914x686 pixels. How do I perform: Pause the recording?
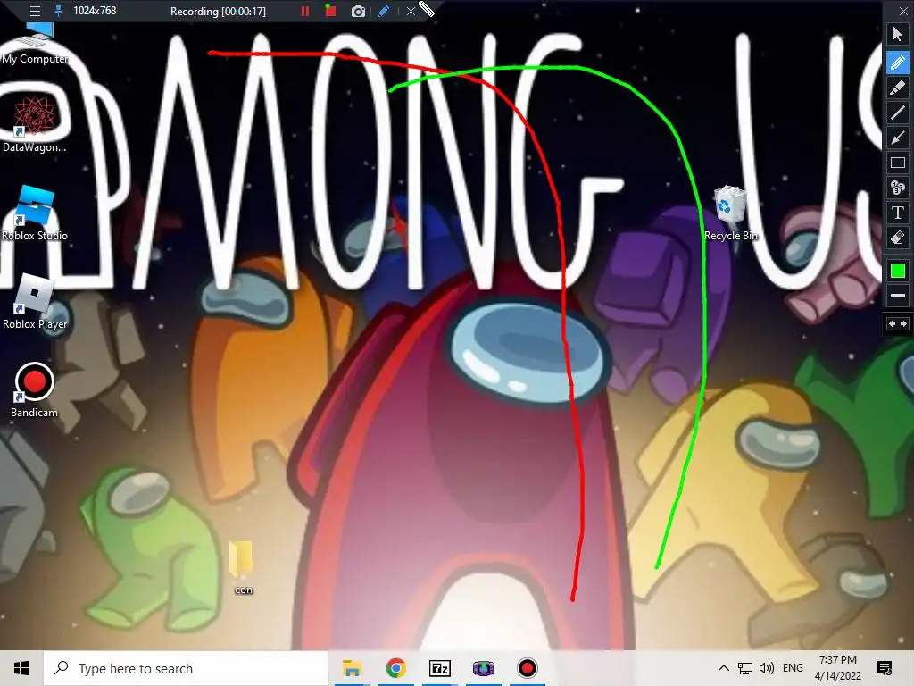[305, 11]
